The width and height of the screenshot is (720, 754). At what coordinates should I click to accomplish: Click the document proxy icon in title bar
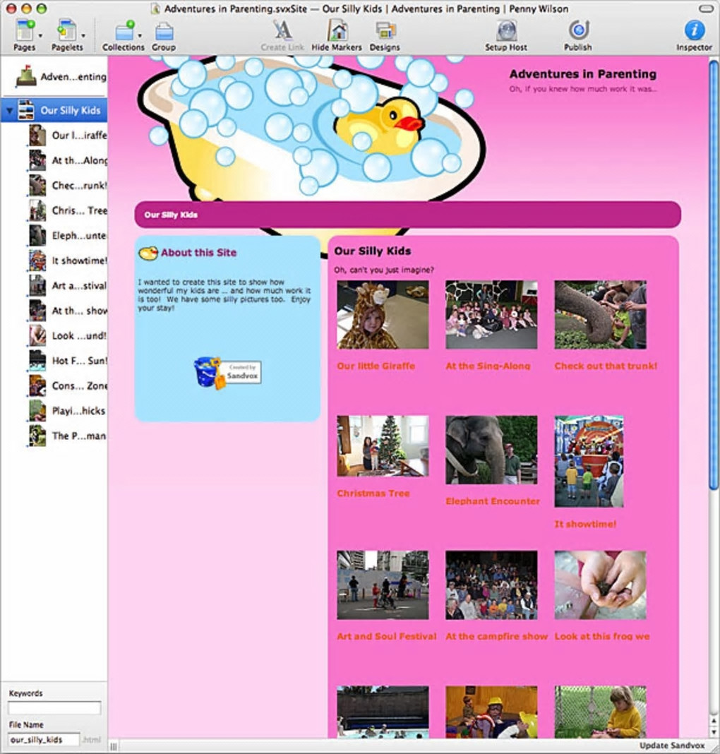[x=155, y=8]
